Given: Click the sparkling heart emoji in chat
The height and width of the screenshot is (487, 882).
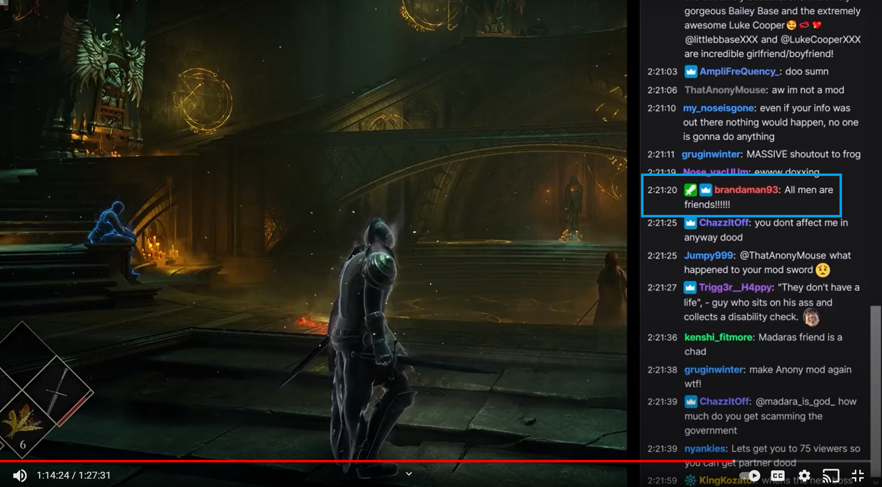Looking at the screenshot, I should click(817, 25).
